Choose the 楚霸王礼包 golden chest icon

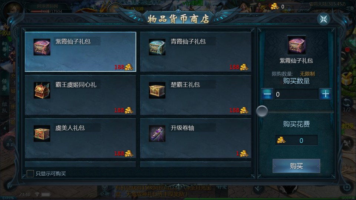tap(157, 90)
